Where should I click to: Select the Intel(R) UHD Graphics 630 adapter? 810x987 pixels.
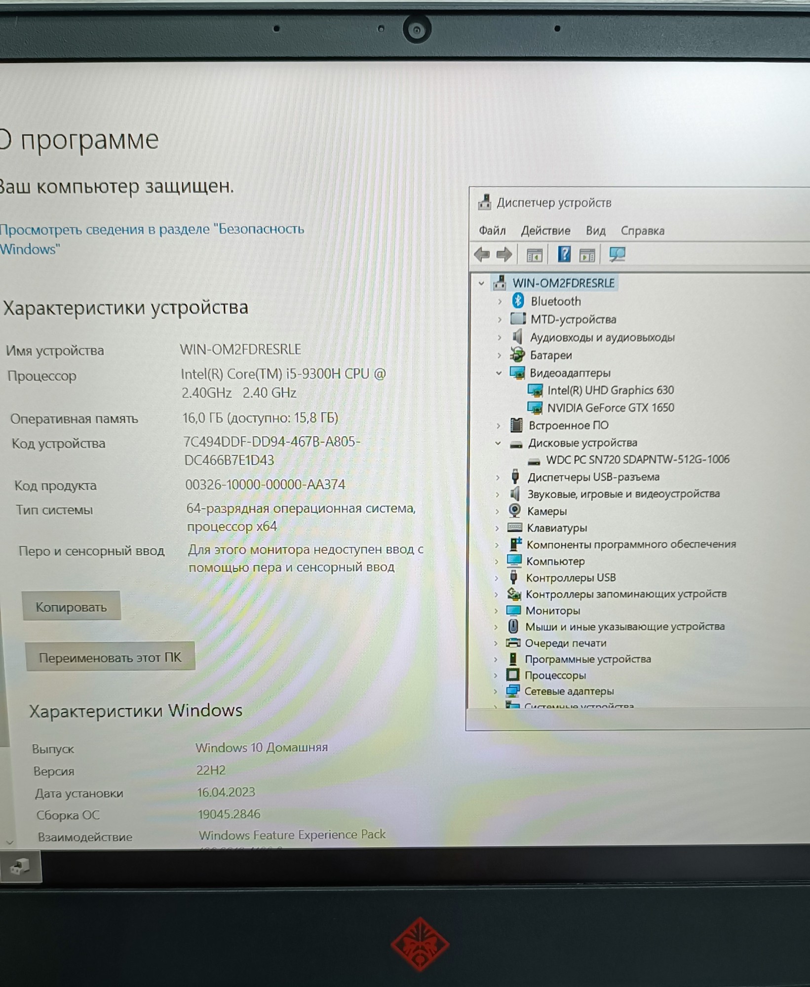(x=610, y=390)
